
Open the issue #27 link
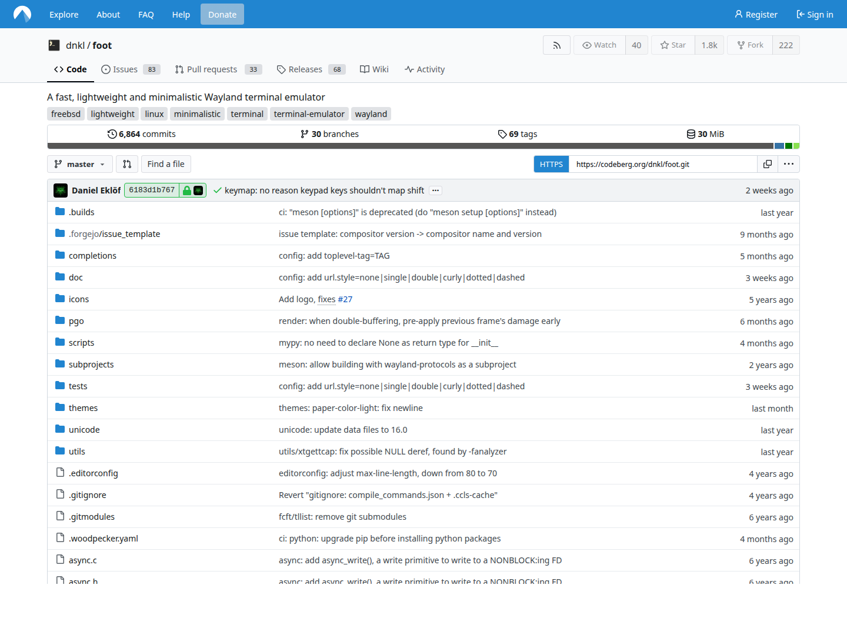[x=345, y=299]
